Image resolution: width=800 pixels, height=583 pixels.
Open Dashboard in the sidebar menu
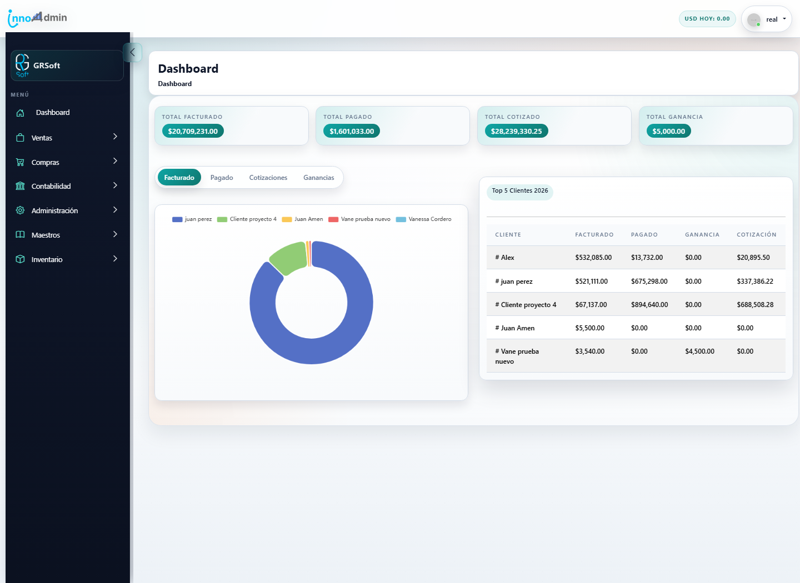53,113
